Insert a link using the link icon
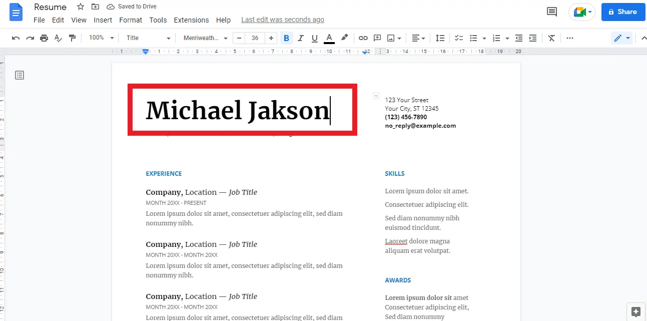 point(363,38)
